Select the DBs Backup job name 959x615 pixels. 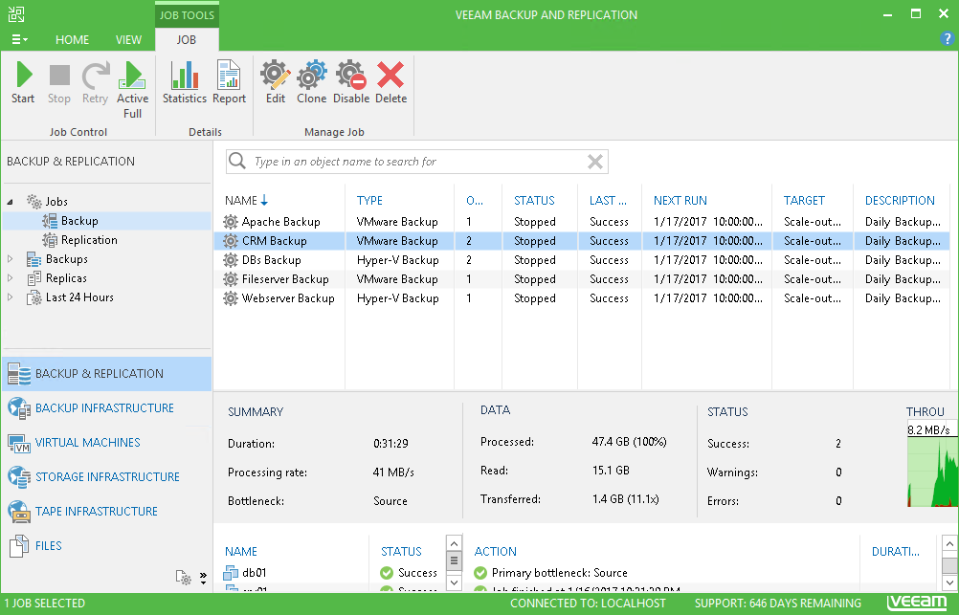pos(272,260)
